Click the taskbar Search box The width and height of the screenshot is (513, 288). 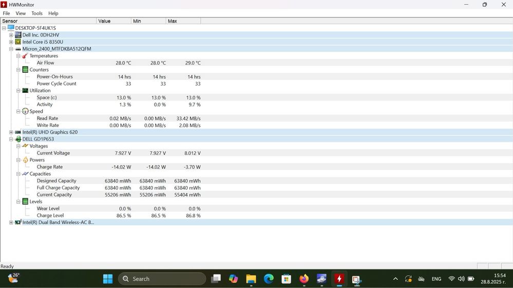click(162, 279)
